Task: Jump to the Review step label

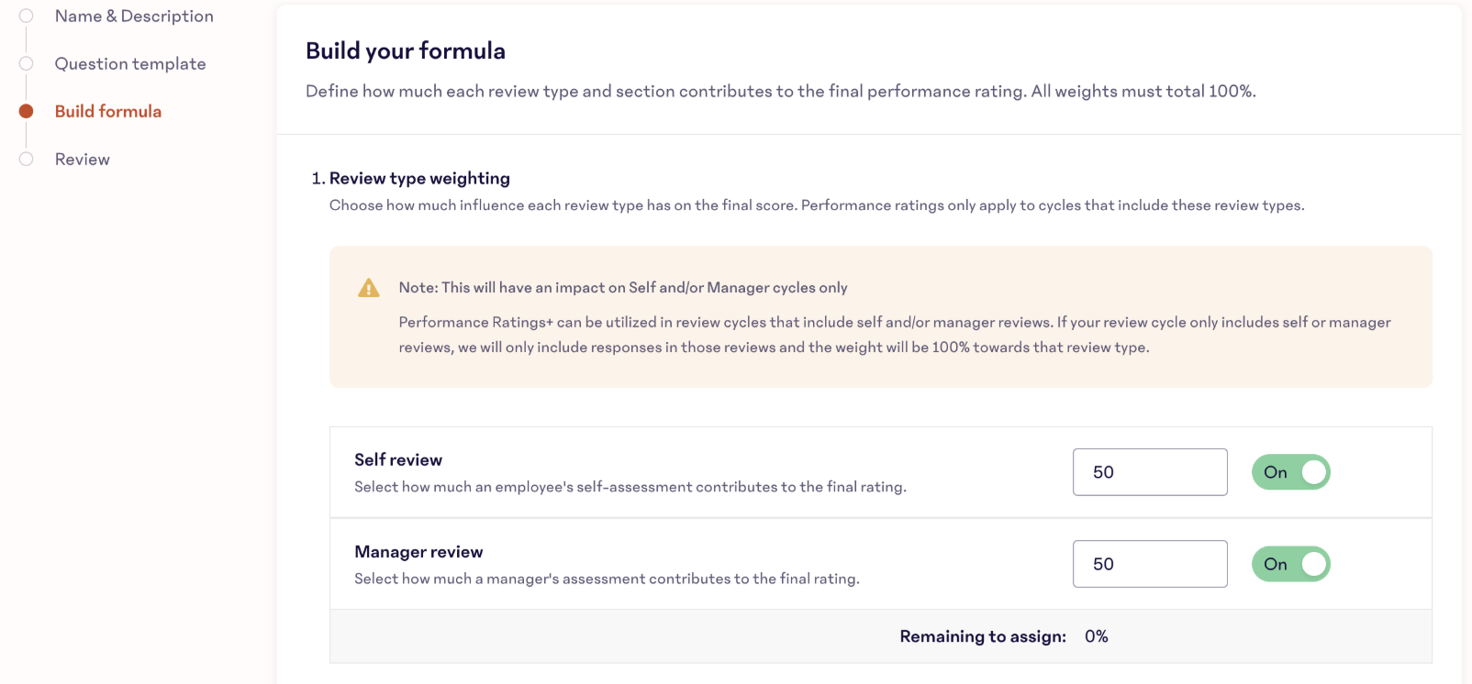Action: 83,160
